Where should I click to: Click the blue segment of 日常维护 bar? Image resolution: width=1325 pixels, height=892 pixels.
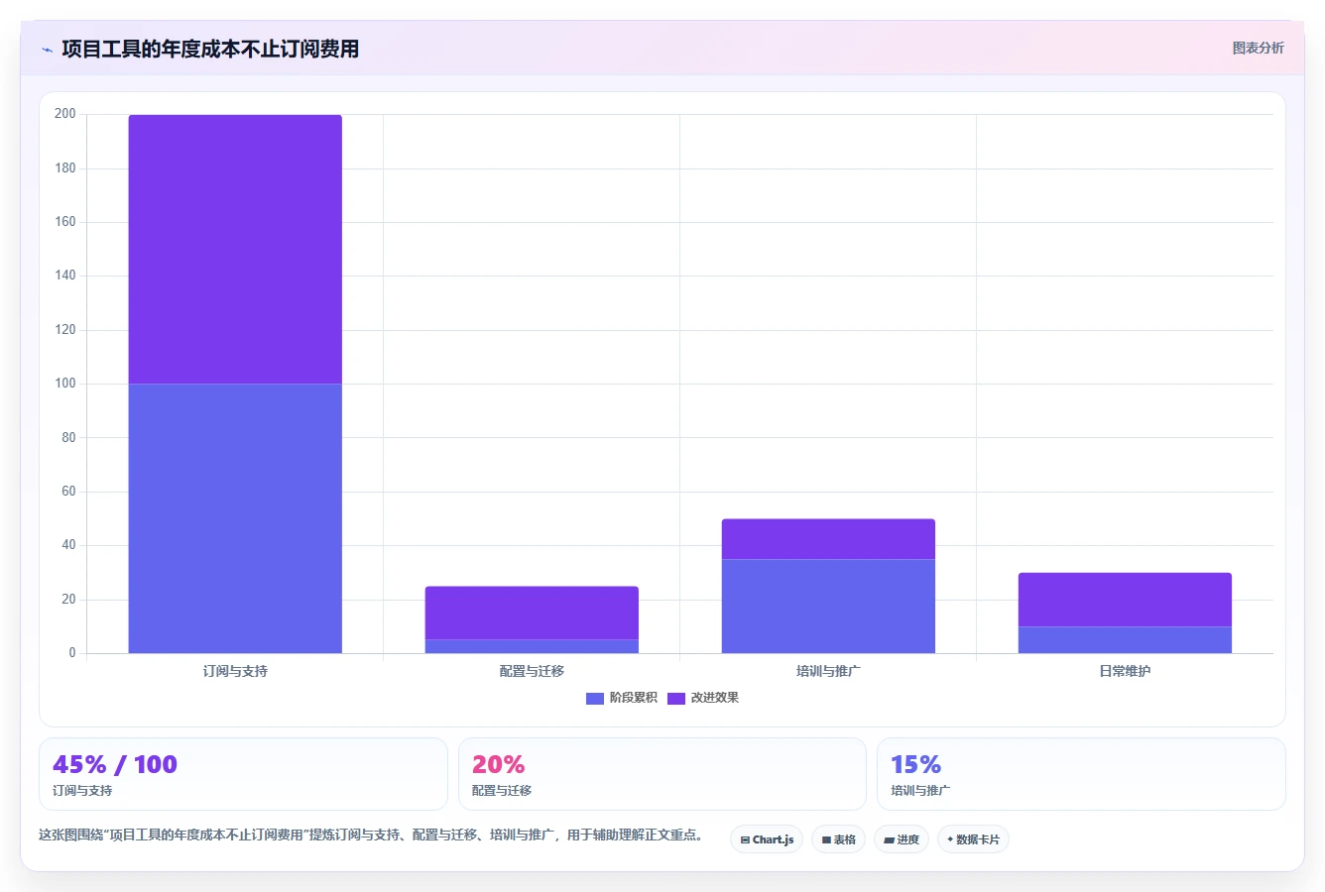point(1125,640)
